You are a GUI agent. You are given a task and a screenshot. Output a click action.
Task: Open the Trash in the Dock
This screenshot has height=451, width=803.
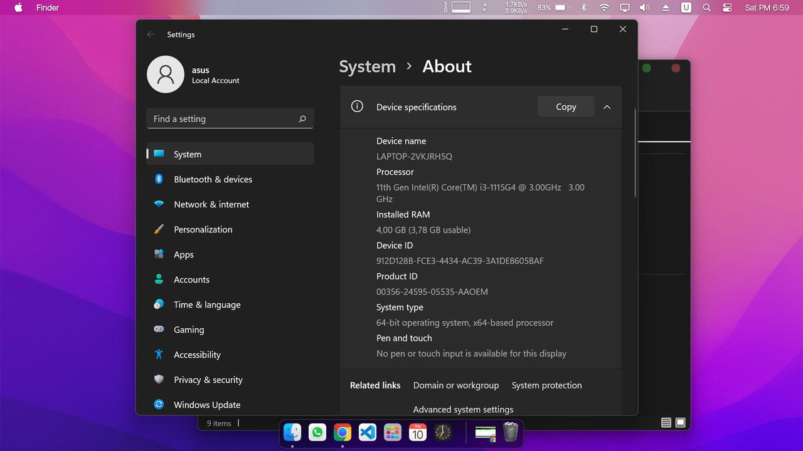tap(511, 432)
